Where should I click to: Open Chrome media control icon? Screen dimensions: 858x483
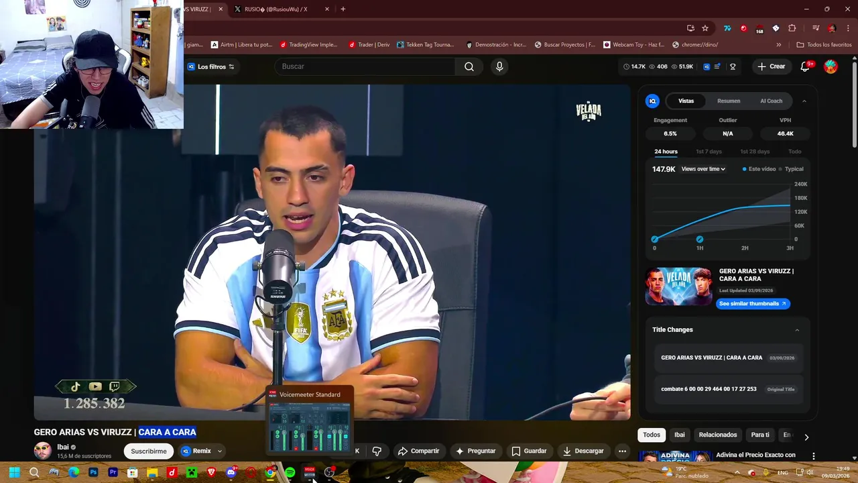pos(816,28)
